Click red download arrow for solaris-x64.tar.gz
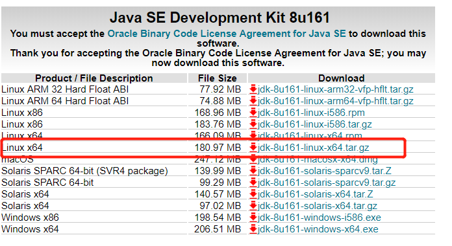Viewport: 452px width, 246px height. coord(253,206)
